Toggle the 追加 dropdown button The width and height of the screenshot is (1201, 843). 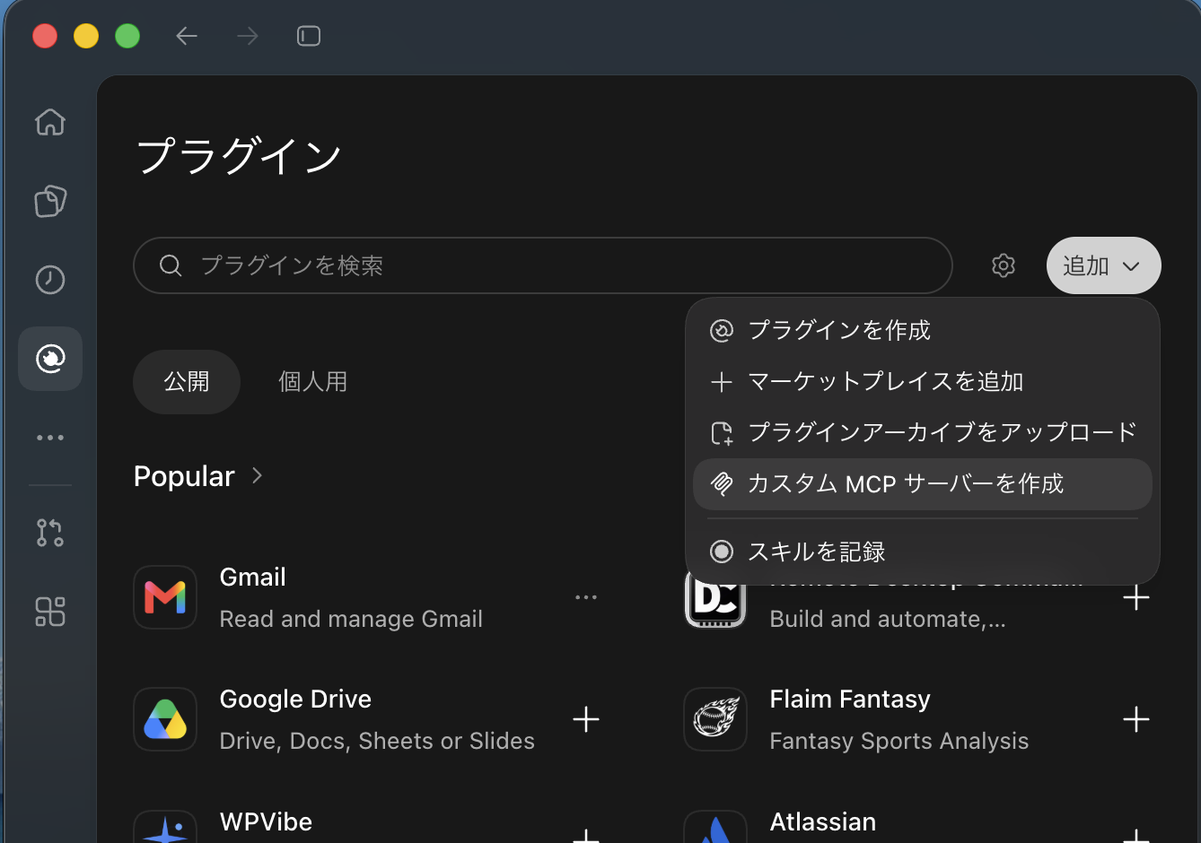1104,265
